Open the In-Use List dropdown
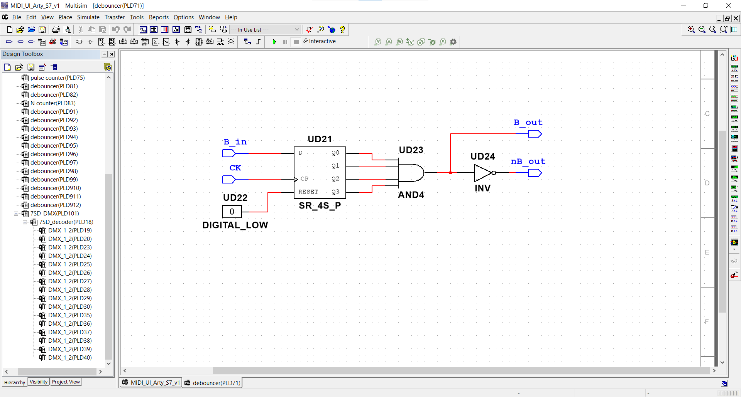 [x=265, y=30]
